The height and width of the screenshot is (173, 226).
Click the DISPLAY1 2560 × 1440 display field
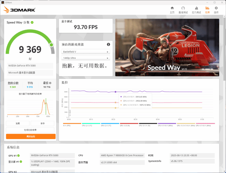point(52,163)
